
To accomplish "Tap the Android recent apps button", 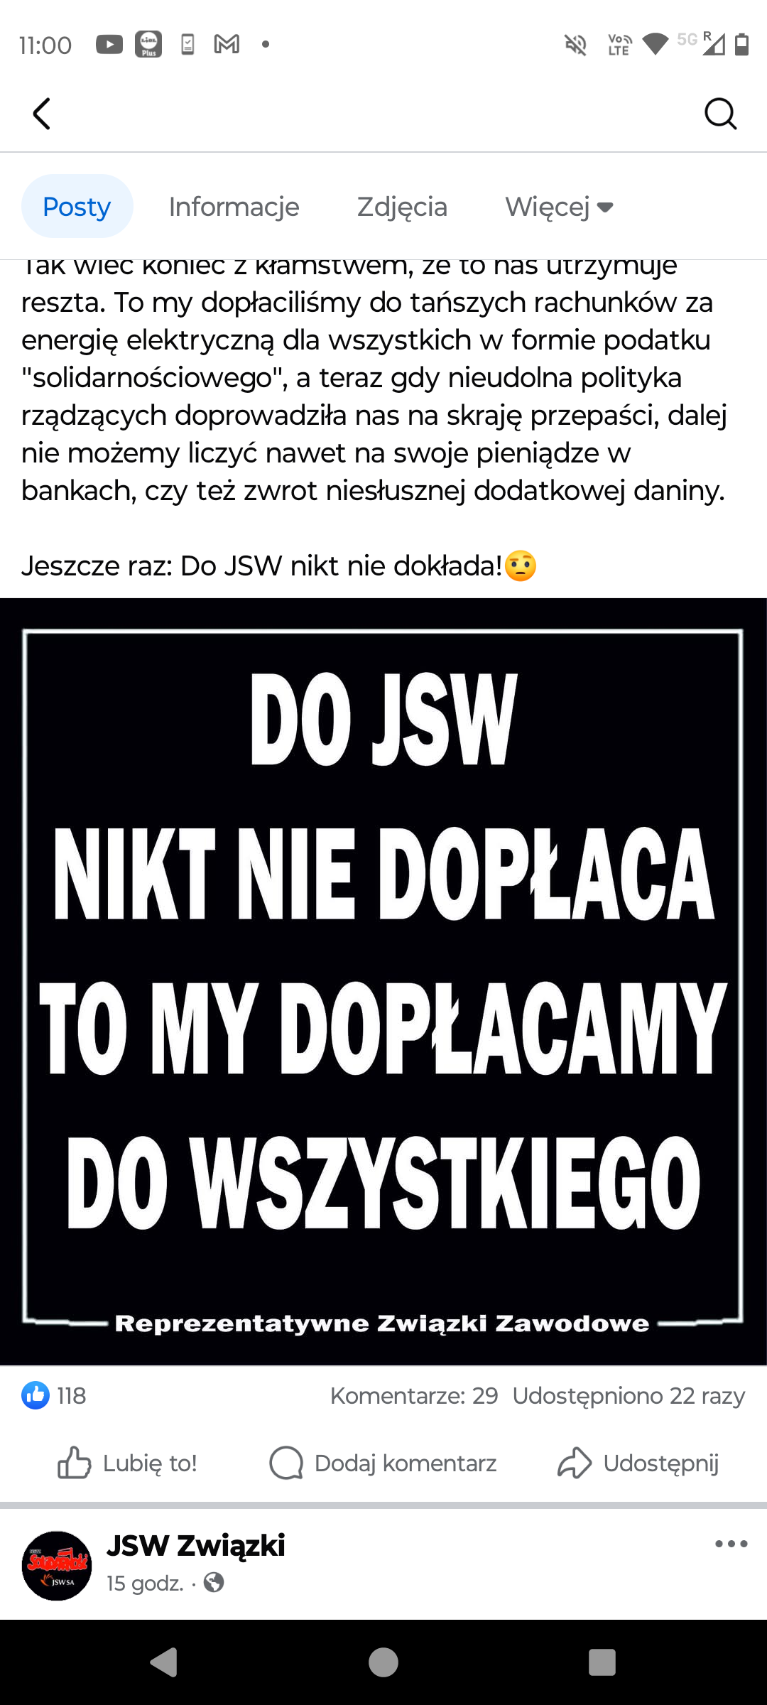I will tap(602, 1662).
